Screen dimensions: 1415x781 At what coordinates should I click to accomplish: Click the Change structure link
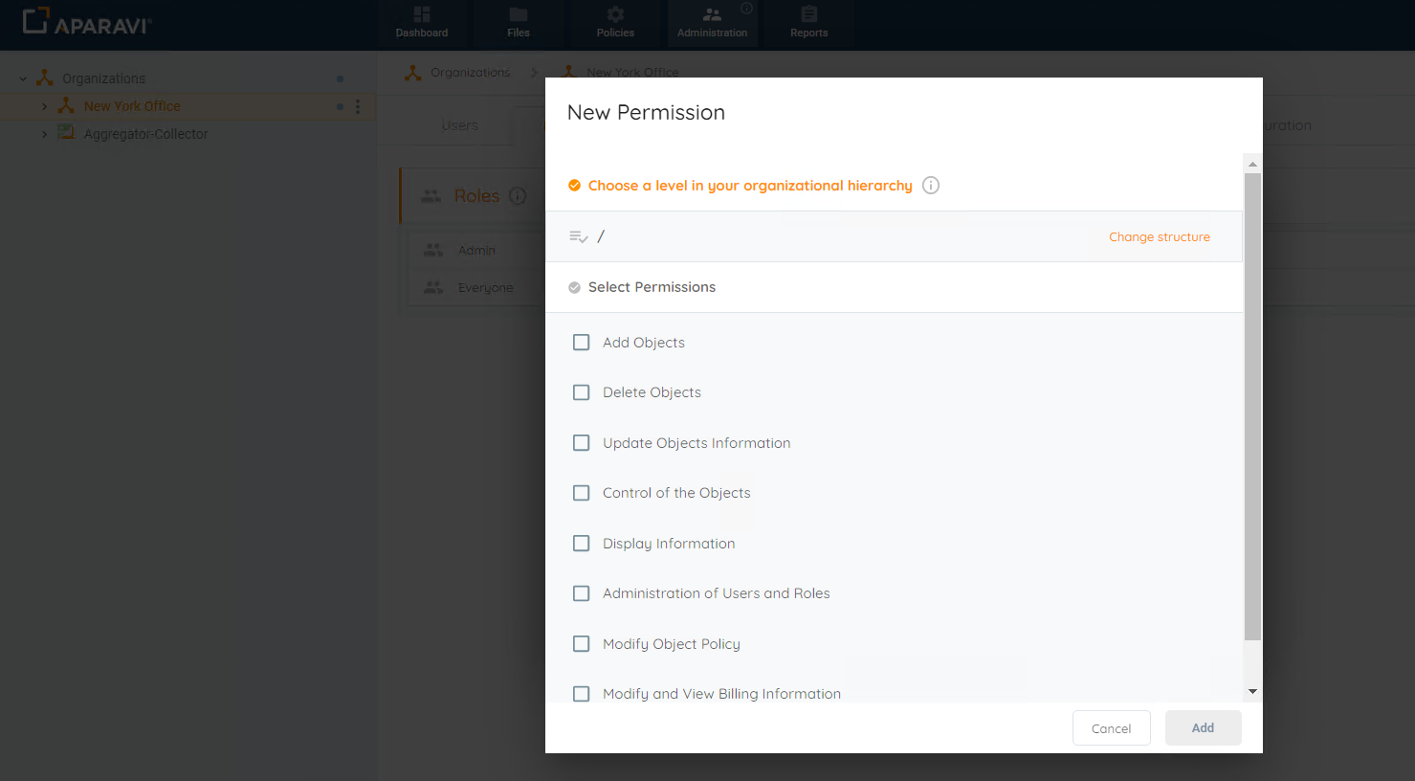1159,236
